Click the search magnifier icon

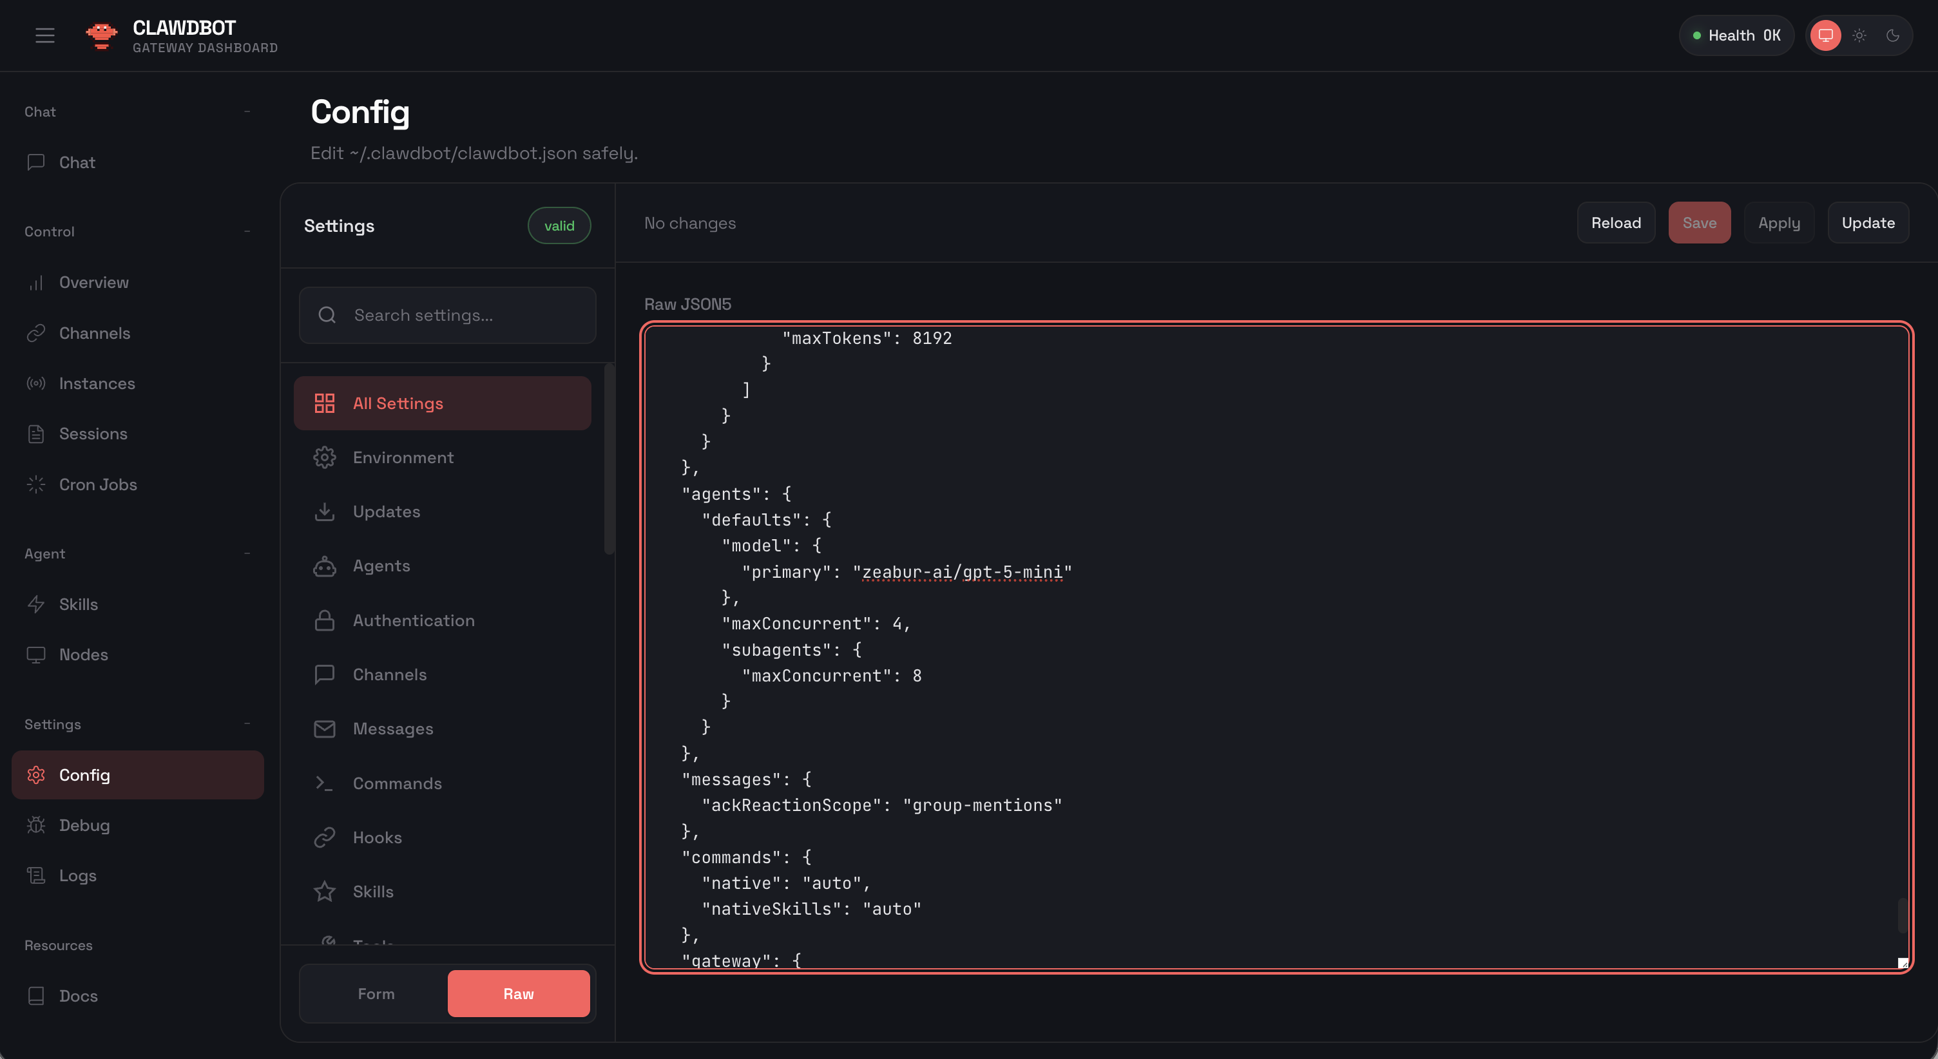pos(327,315)
